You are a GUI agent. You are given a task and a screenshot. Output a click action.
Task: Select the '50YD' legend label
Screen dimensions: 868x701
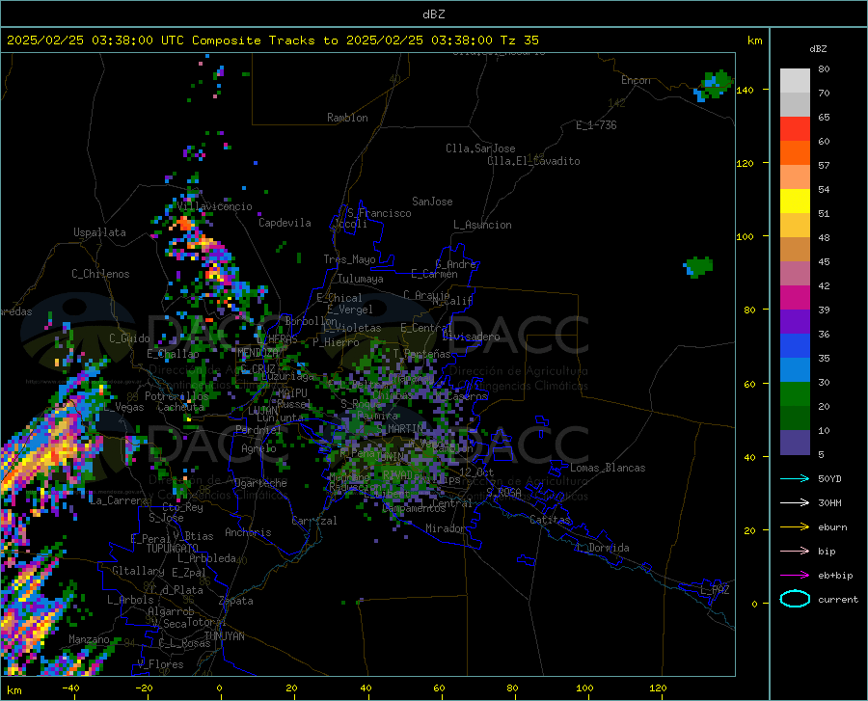pos(829,478)
